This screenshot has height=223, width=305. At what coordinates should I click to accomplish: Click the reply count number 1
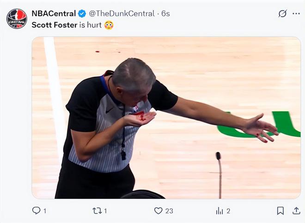(x=45, y=211)
